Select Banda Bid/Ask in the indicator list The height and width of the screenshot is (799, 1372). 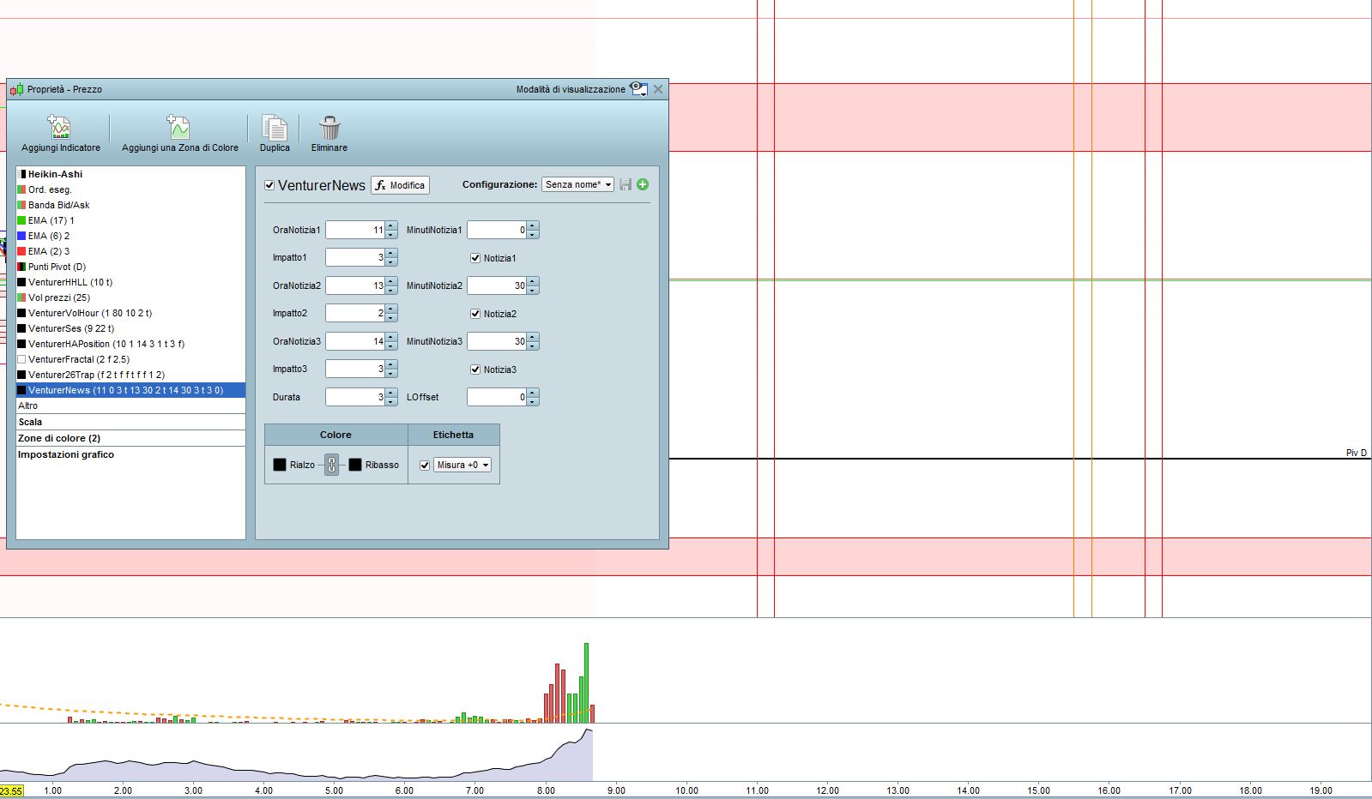pos(130,205)
